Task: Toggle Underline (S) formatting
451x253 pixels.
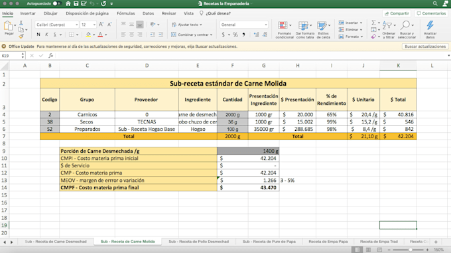Action: point(54,35)
